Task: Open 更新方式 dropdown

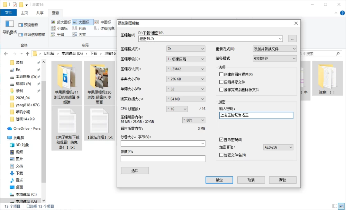Action: 275,49
